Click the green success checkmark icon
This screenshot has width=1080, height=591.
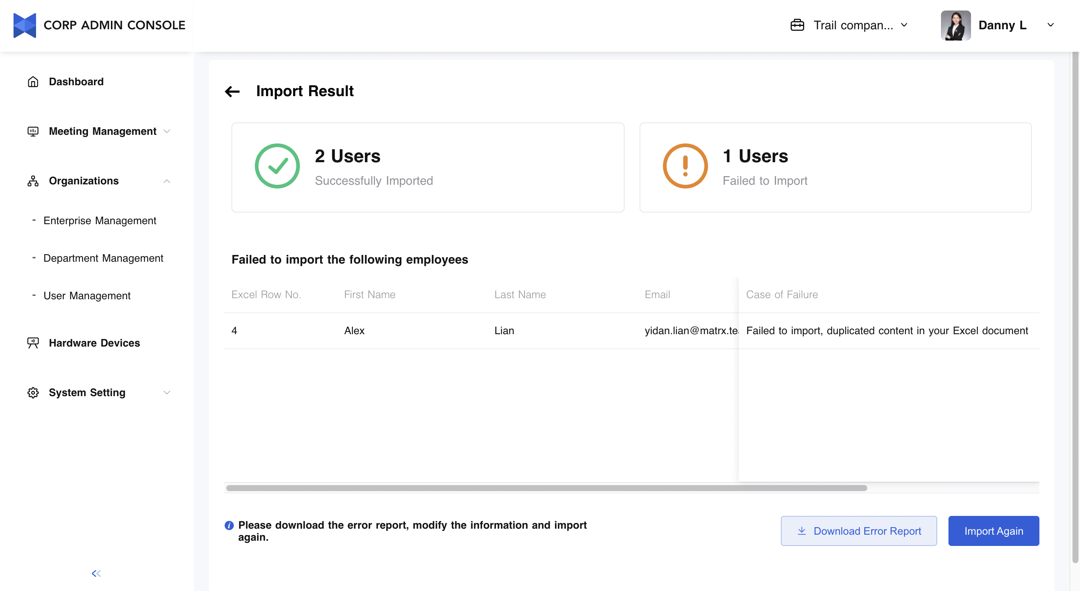(277, 166)
